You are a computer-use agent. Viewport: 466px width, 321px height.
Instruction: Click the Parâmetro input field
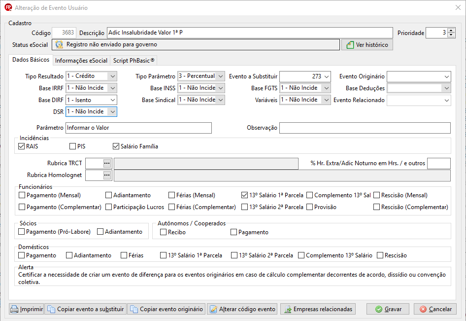tap(138, 128)
